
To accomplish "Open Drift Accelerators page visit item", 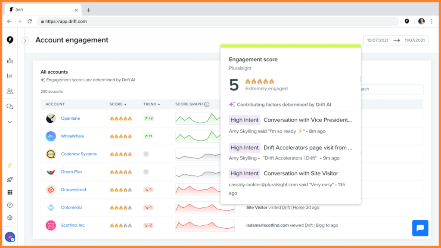I will [307, 148].
